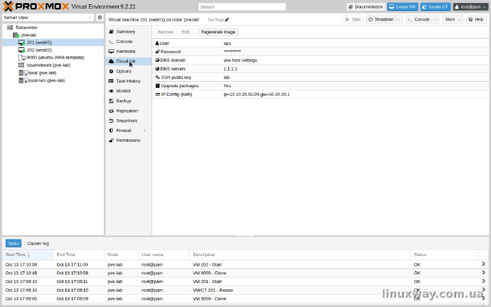Select the DNS servers row
Image resolution: width=491 pixels, height=307 pixels.
point(320,69)
